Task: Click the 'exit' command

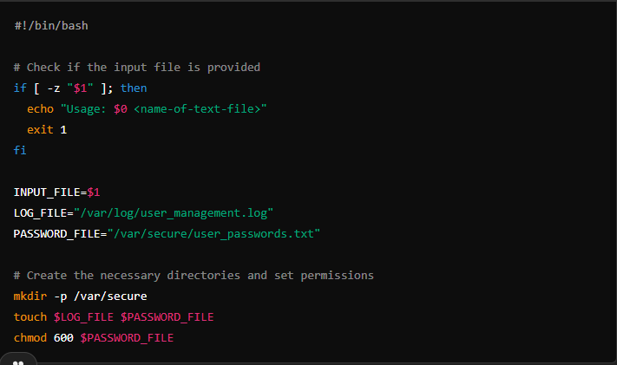Action: (40, 129)
